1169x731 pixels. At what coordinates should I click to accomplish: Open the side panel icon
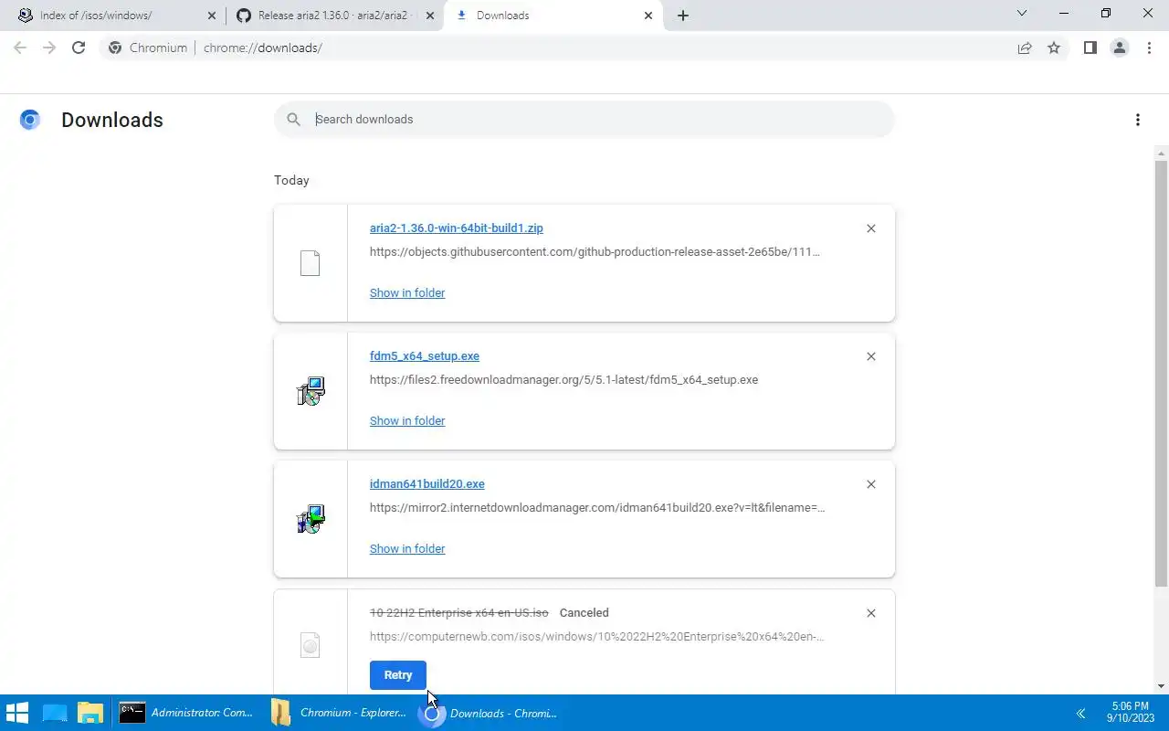(x=1090, y=48)
